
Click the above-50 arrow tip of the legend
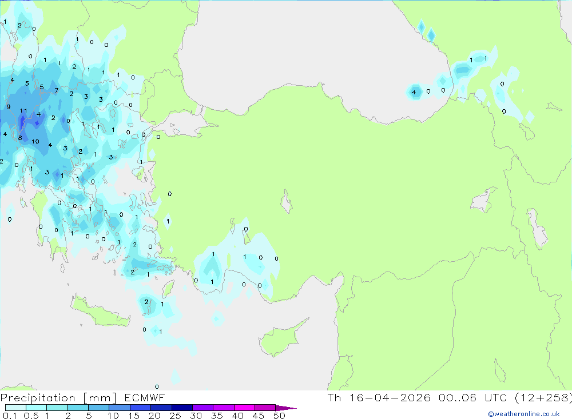(286, 408)
